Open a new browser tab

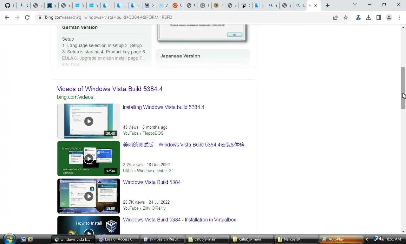point(328,5)
